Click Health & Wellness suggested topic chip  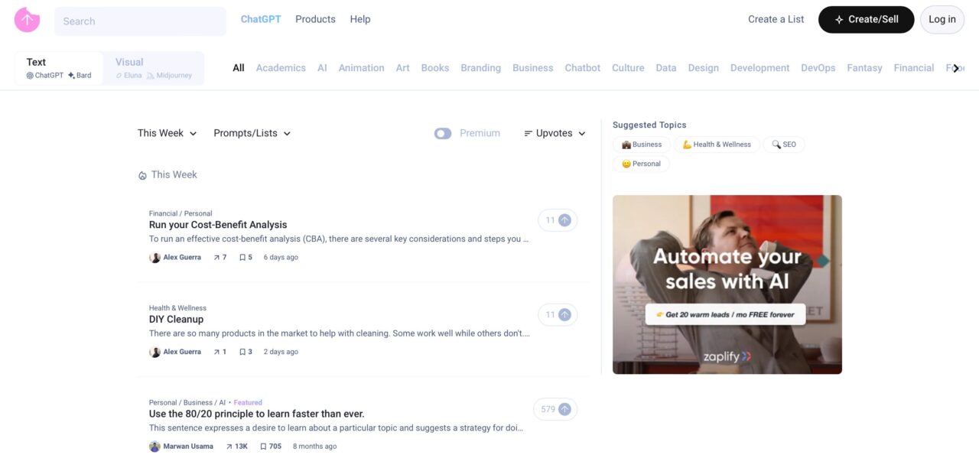[x=717, y=145]
